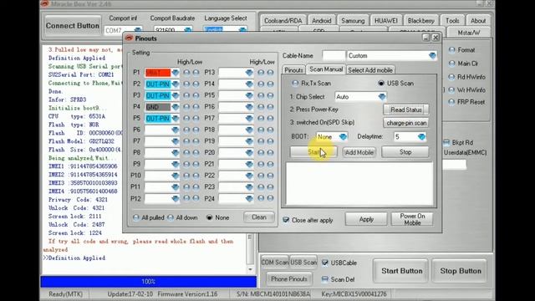
Task: Open the Select Add mobile tab
Action: (x=370, y=70)
